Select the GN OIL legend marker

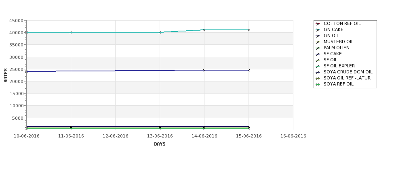coord(318,36)
